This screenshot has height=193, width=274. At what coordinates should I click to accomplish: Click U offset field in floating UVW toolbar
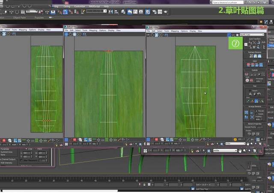pyautogui.click(x=155, y=150)
